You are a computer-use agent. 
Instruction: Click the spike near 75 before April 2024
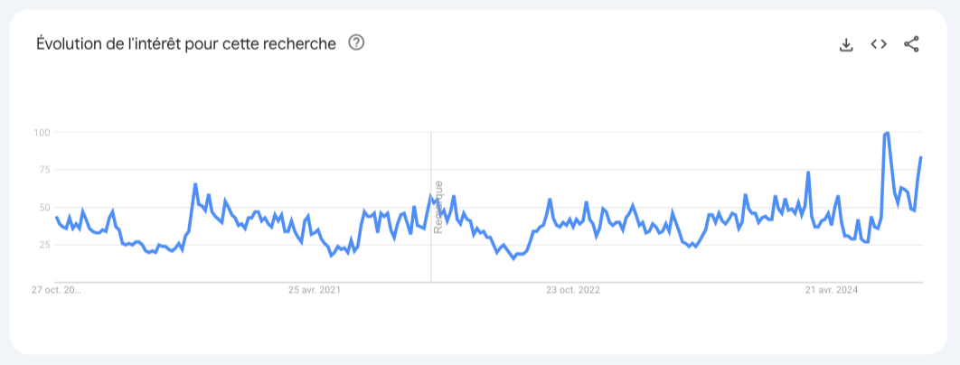(x=808, y=172)
